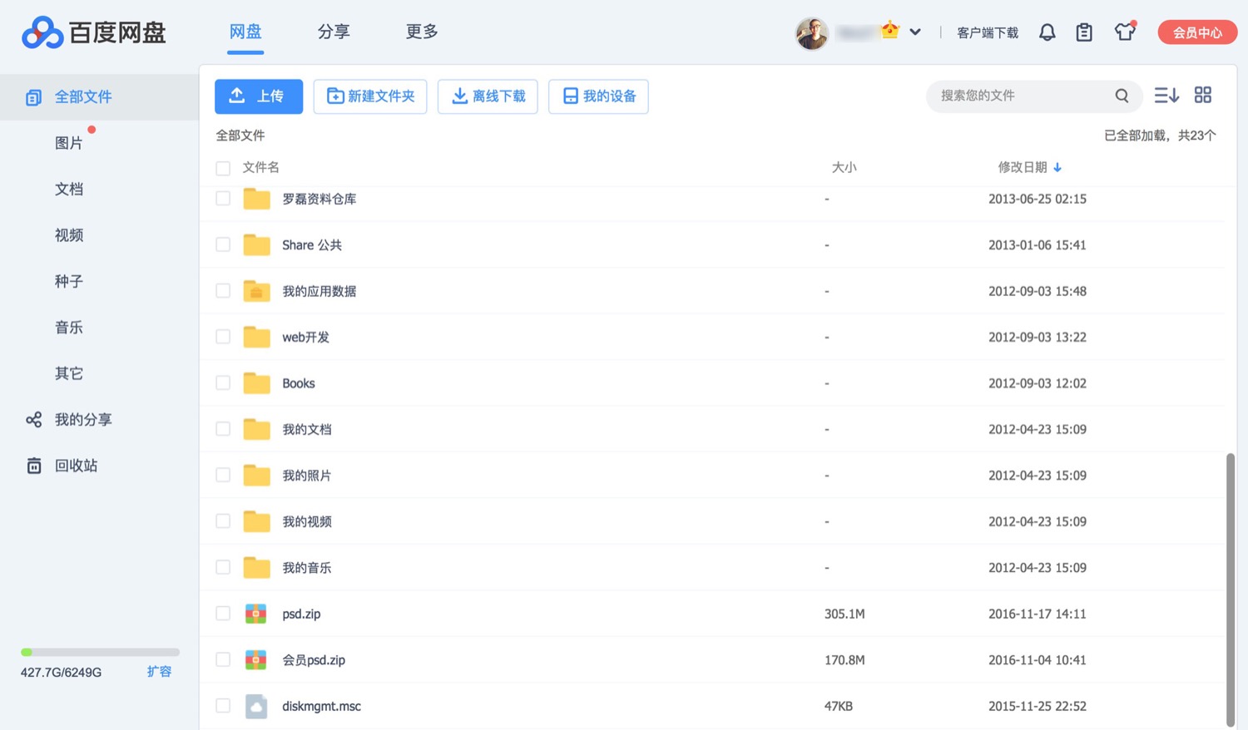Check the select-all files checkbox
Screen dimensions: 1248x730
(223, 169)
